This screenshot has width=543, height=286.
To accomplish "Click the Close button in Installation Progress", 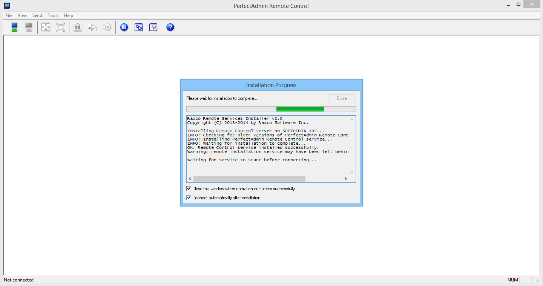I will point(342,98).
